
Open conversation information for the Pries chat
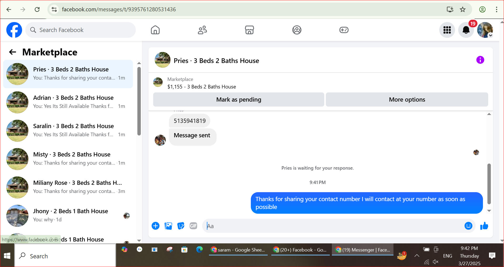(x=480, y=60)
